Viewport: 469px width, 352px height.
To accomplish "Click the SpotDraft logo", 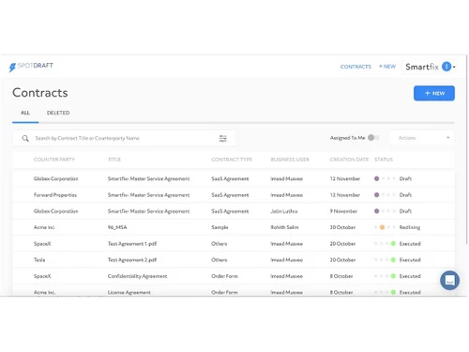I will click(x=31, y=67).
